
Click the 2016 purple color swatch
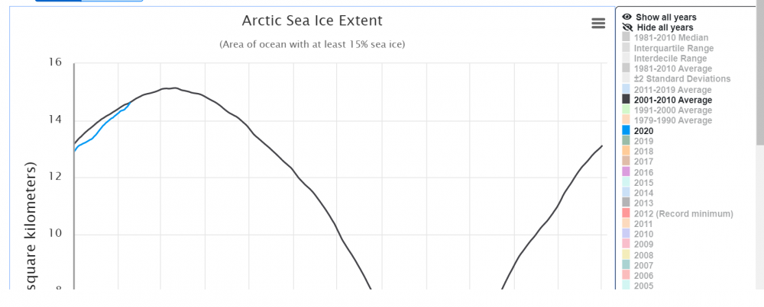(626, 171)
